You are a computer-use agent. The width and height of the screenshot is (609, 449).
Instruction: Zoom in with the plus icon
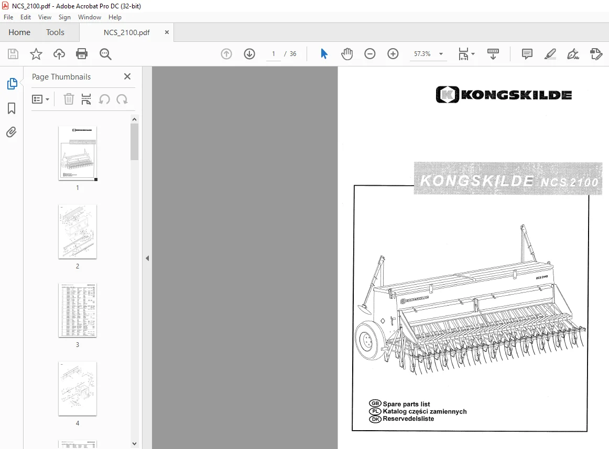point(393,54)
